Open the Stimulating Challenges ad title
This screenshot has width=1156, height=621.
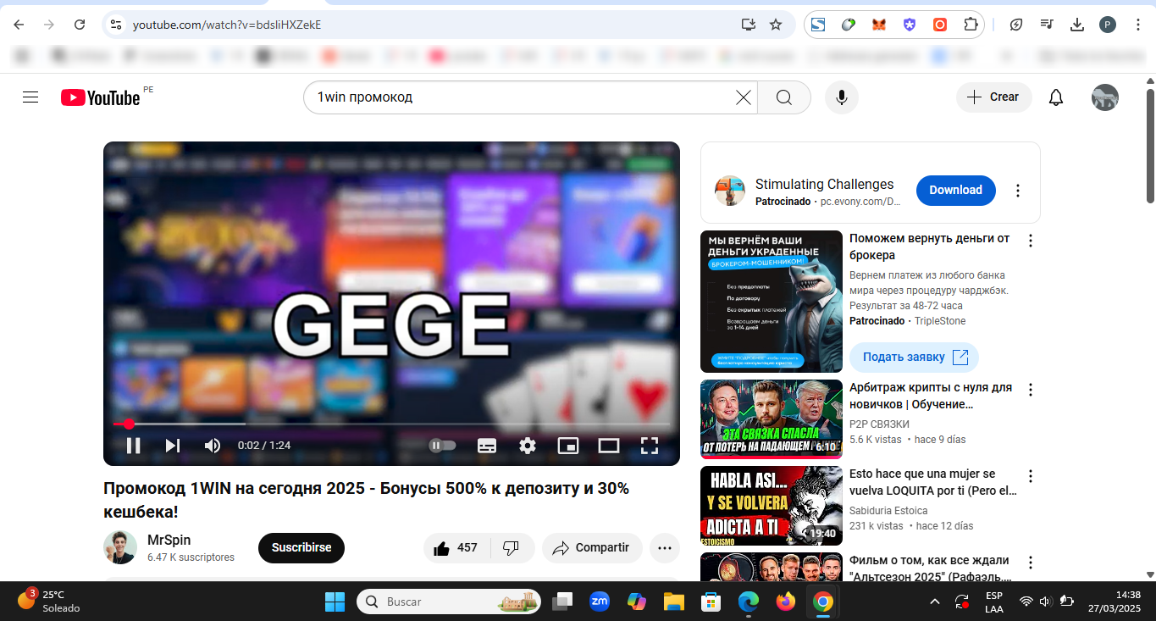click(824, 184)
